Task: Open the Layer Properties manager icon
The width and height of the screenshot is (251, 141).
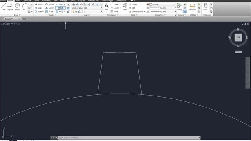Action: click(x=73, y=4)
